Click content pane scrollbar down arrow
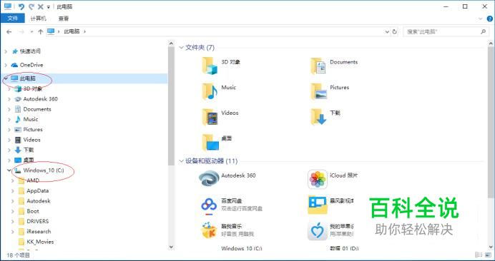This screenshot has width=495, height=261. pyautogui.click(x=491, y=247)
